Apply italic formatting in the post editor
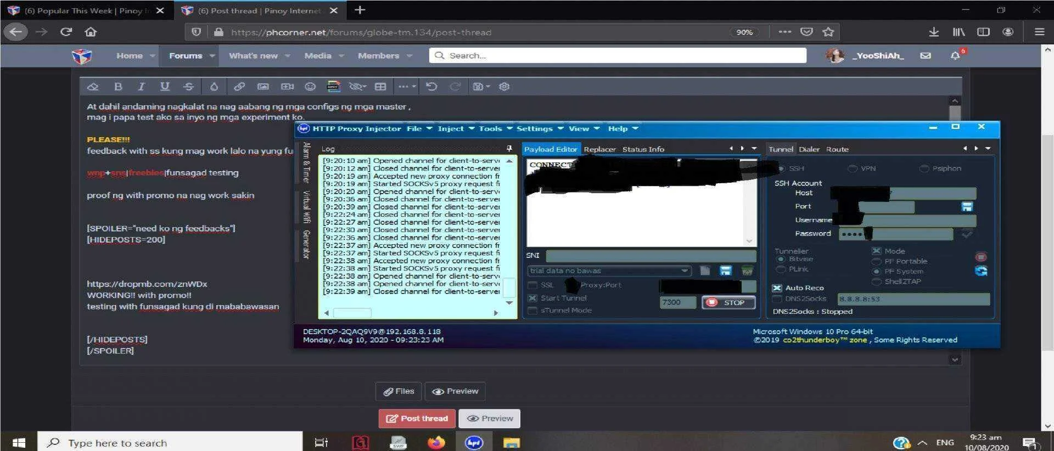1054x451 pixels. pyautogui.click(x=141, y=87)
